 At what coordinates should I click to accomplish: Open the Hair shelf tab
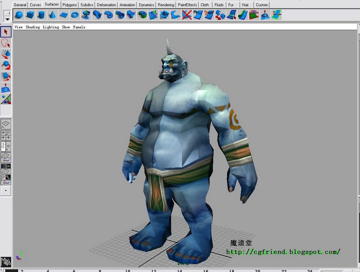click(245, 5)
